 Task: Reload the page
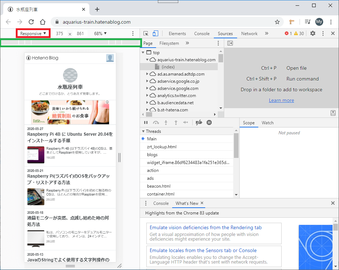(31, 22)
